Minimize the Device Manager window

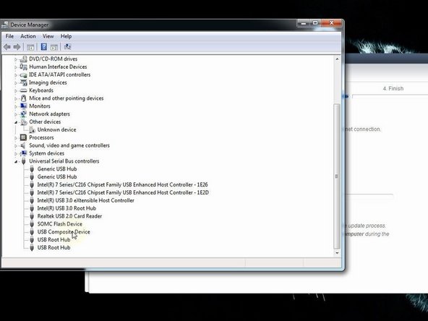pyautogui.click(x=303, y=23)
